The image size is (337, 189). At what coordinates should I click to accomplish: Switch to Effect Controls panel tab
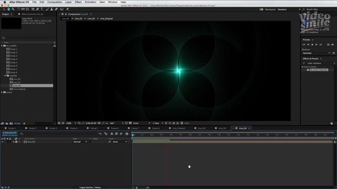pos(32,14)
